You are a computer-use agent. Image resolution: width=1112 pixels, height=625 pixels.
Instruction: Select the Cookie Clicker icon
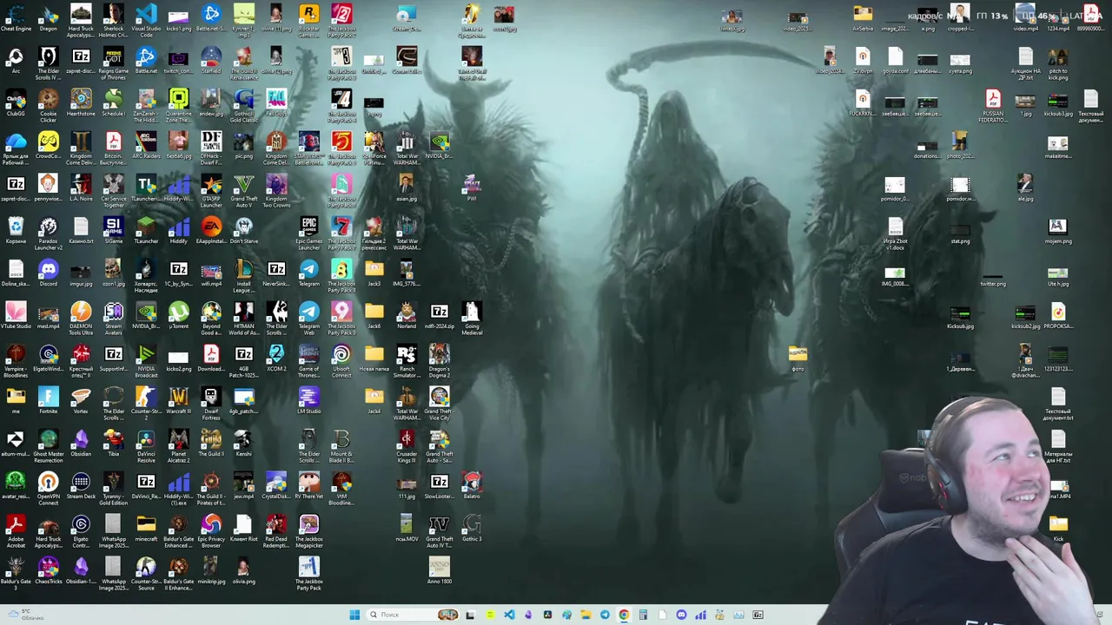[x=48, y=105]
